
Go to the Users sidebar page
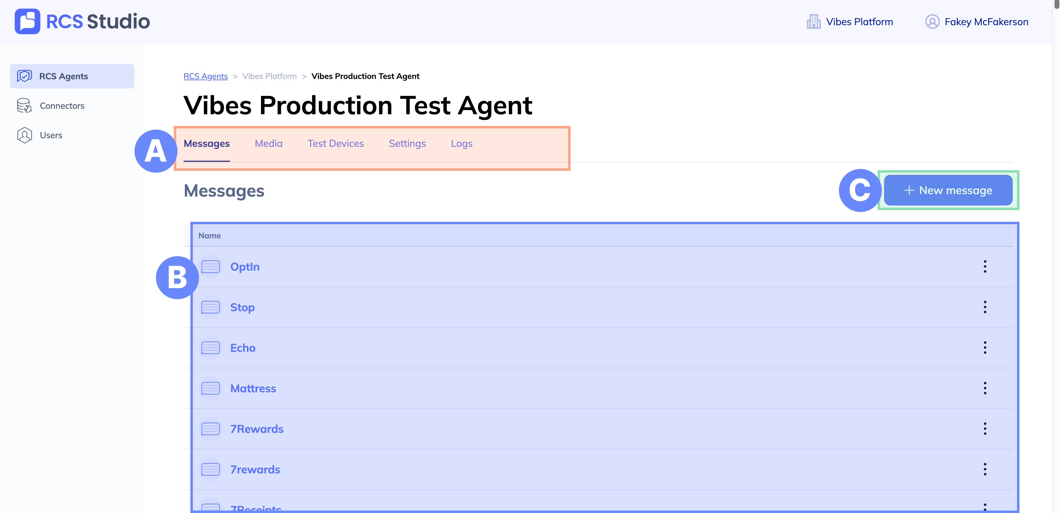(51, 135)
